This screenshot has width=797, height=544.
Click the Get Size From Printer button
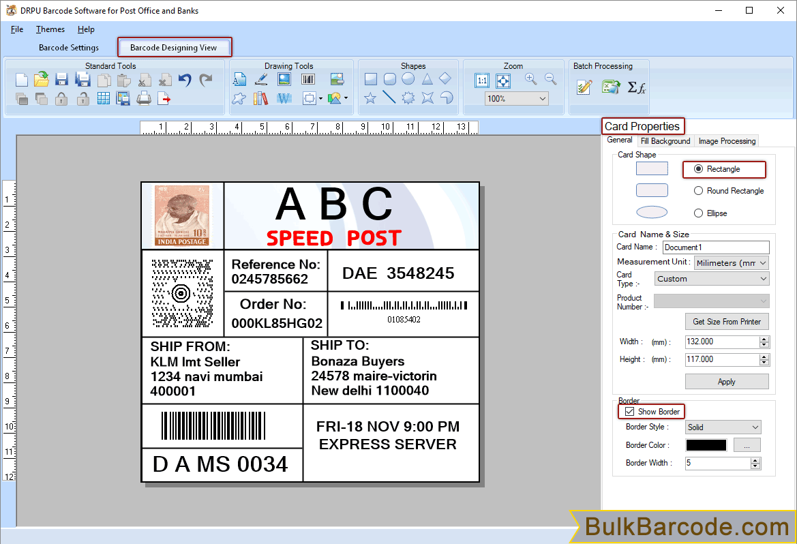pyautogui.click(x=727, y=321)
